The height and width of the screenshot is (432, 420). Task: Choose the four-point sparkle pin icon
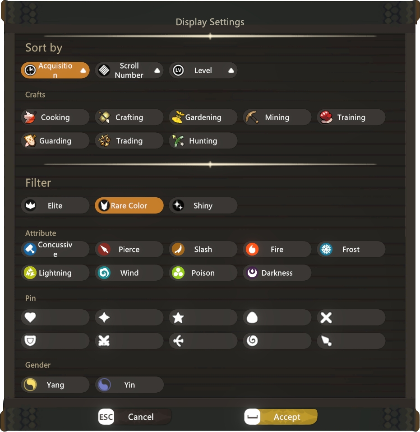pyautogui.click(x=129, y=317)
